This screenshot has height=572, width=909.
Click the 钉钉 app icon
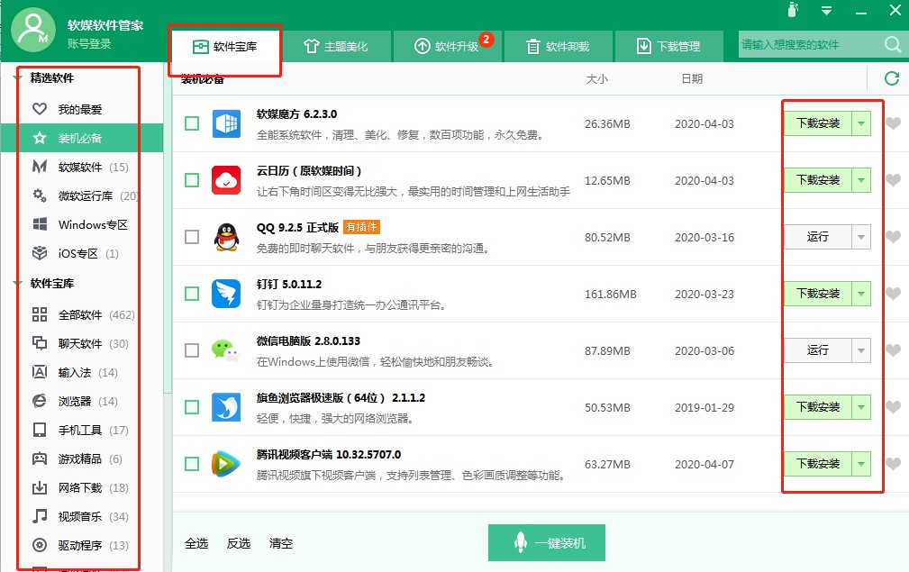coord(226,294)
